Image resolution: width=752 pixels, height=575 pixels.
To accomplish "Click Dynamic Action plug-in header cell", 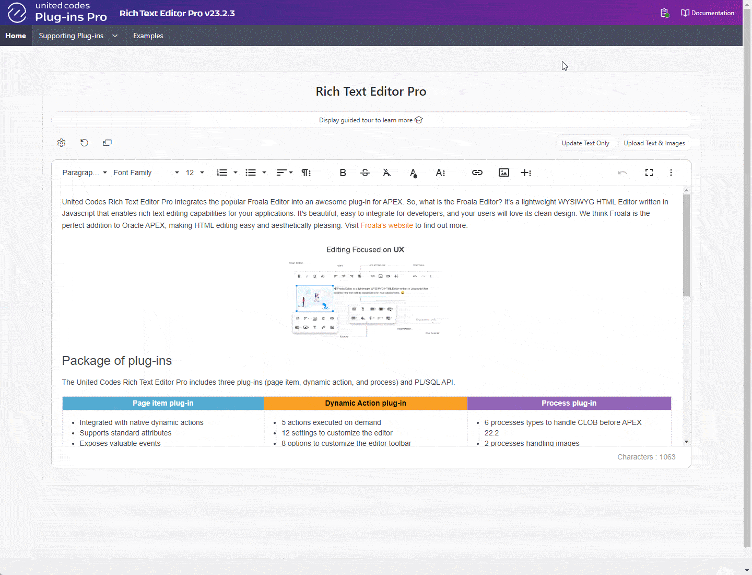I will pos(366,403).
